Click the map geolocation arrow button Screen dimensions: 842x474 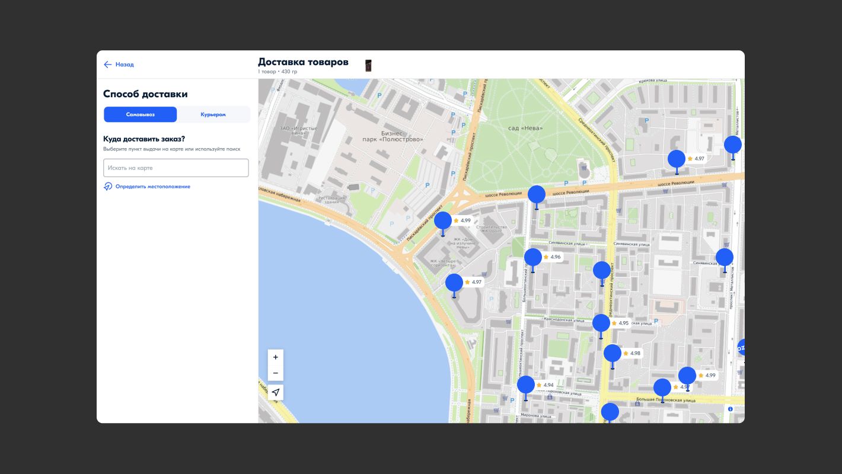(275, 392)
